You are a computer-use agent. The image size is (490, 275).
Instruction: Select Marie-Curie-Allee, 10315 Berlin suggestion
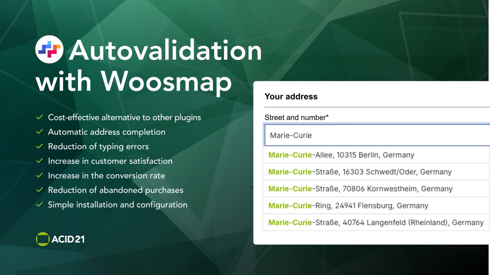pyautogui.click(x=376, y=155)
